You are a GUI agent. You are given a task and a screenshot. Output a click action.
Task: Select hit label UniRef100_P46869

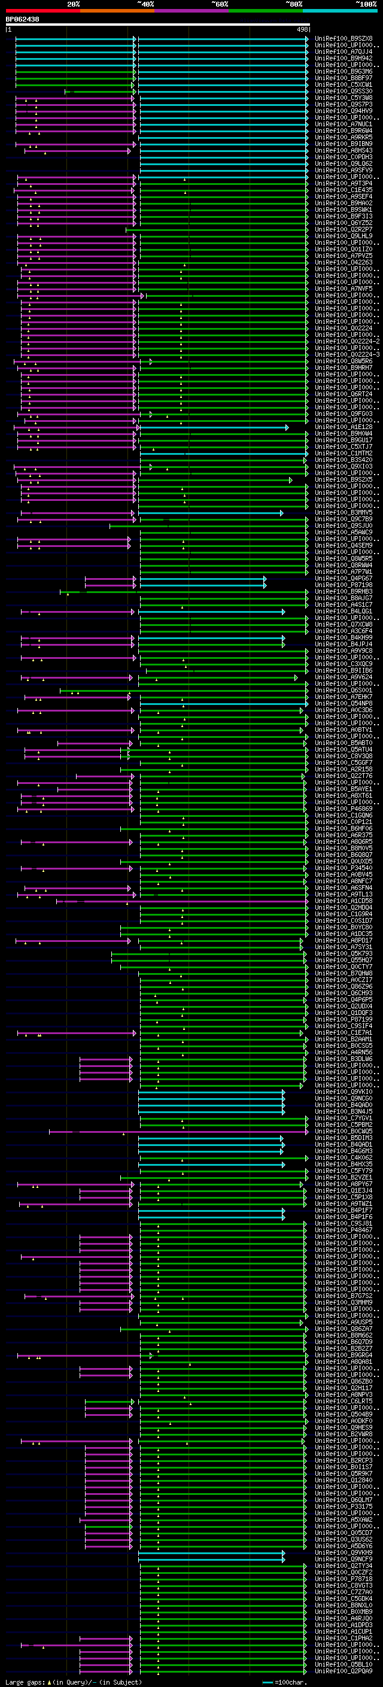pos(344,809)
